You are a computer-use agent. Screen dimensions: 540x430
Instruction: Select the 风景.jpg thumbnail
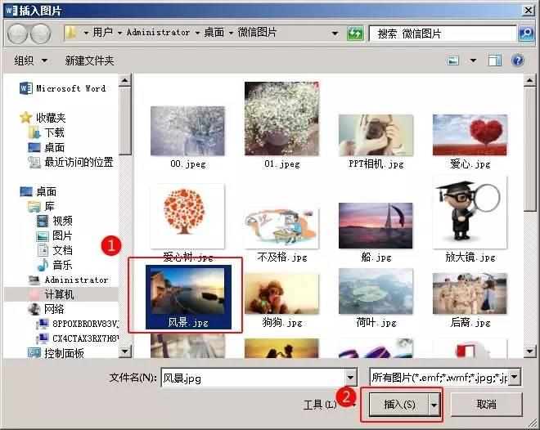pyautogui.click(x=188, y=297)
